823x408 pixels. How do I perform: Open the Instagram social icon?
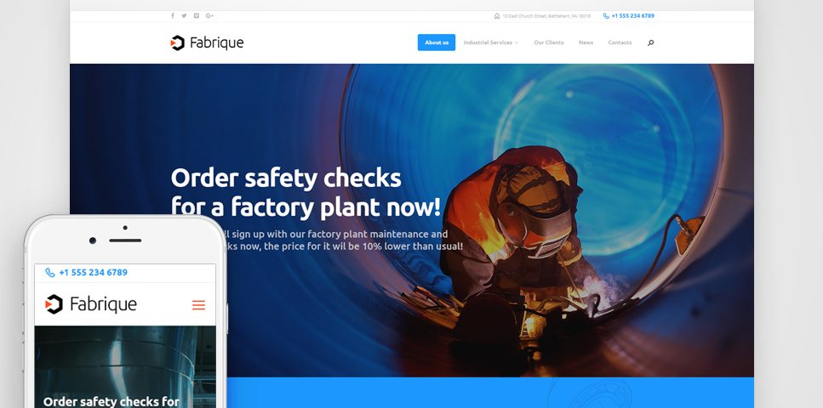[197, 16]
